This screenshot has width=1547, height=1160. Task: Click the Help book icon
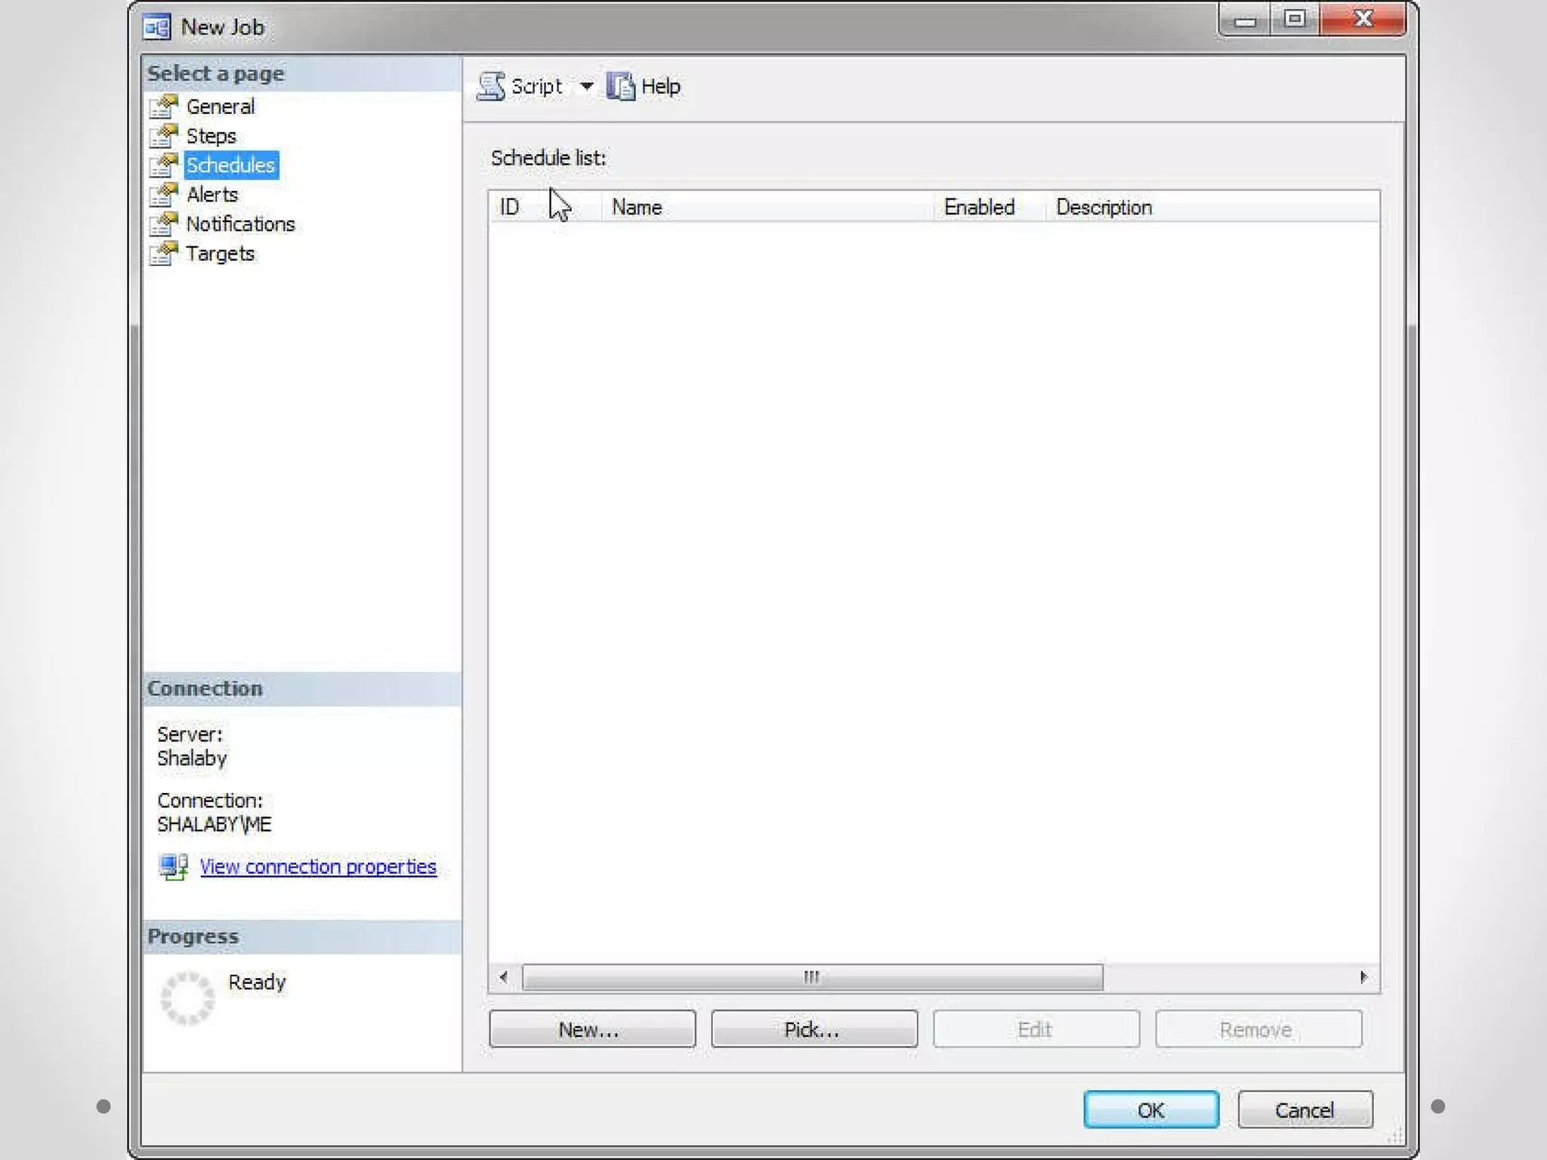[x=621, y=87]
